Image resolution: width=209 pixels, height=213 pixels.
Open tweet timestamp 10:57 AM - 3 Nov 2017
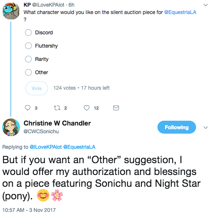29,210
